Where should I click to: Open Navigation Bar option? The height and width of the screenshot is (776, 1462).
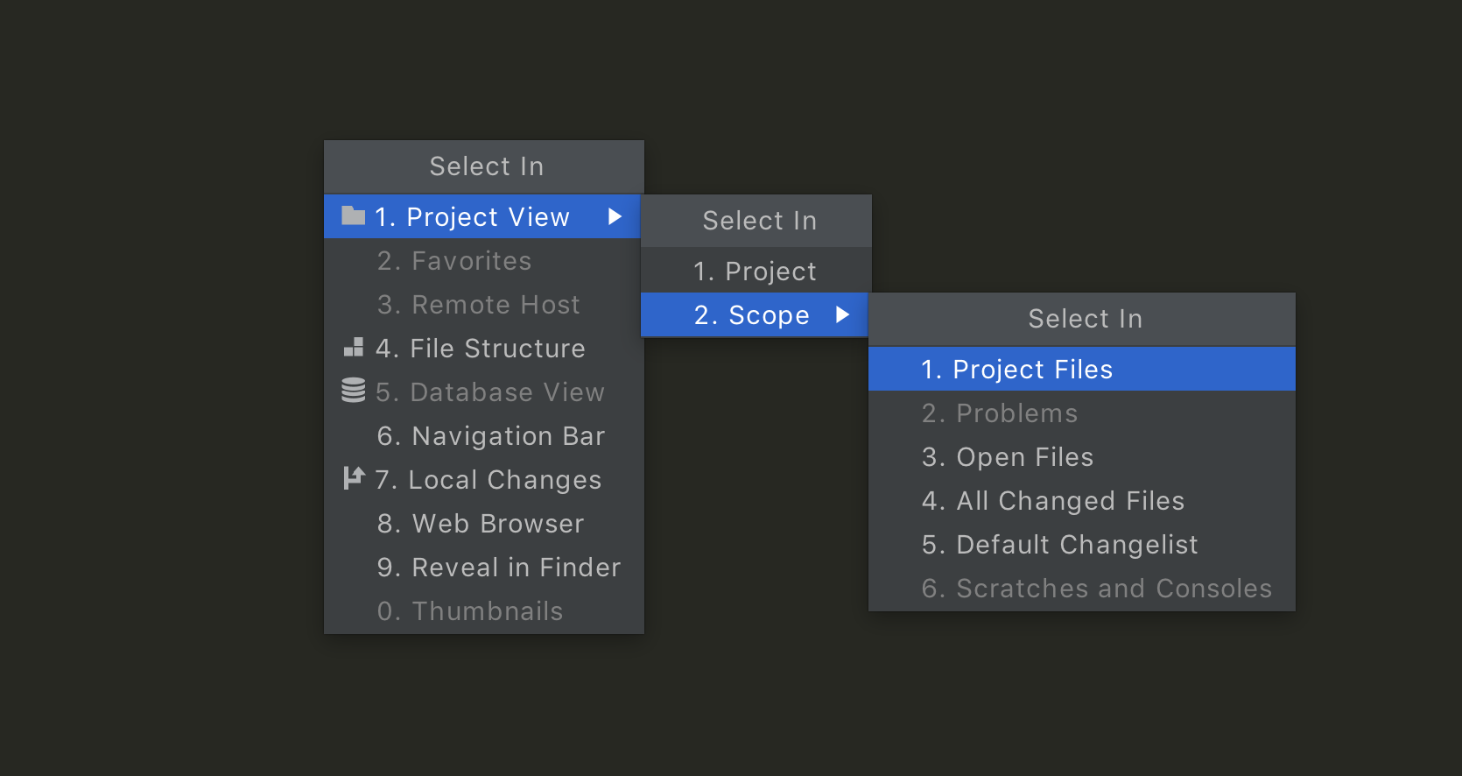pyautogui.click(x=490, y=436)
